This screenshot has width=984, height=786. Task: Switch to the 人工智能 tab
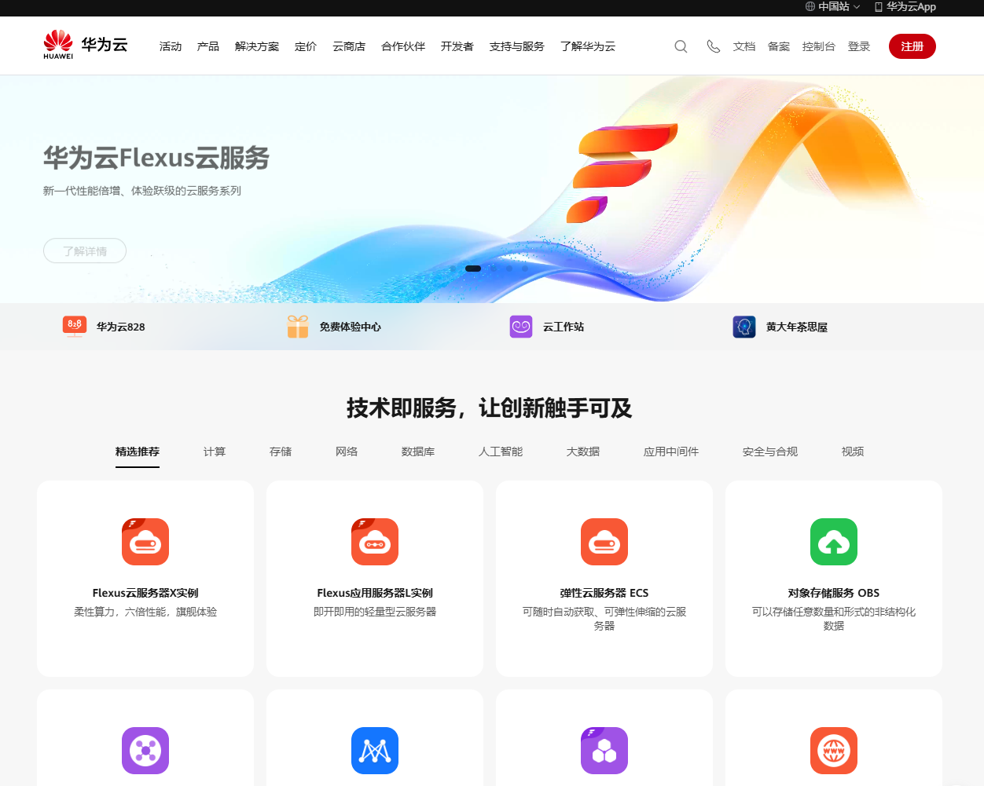[501, 451]
